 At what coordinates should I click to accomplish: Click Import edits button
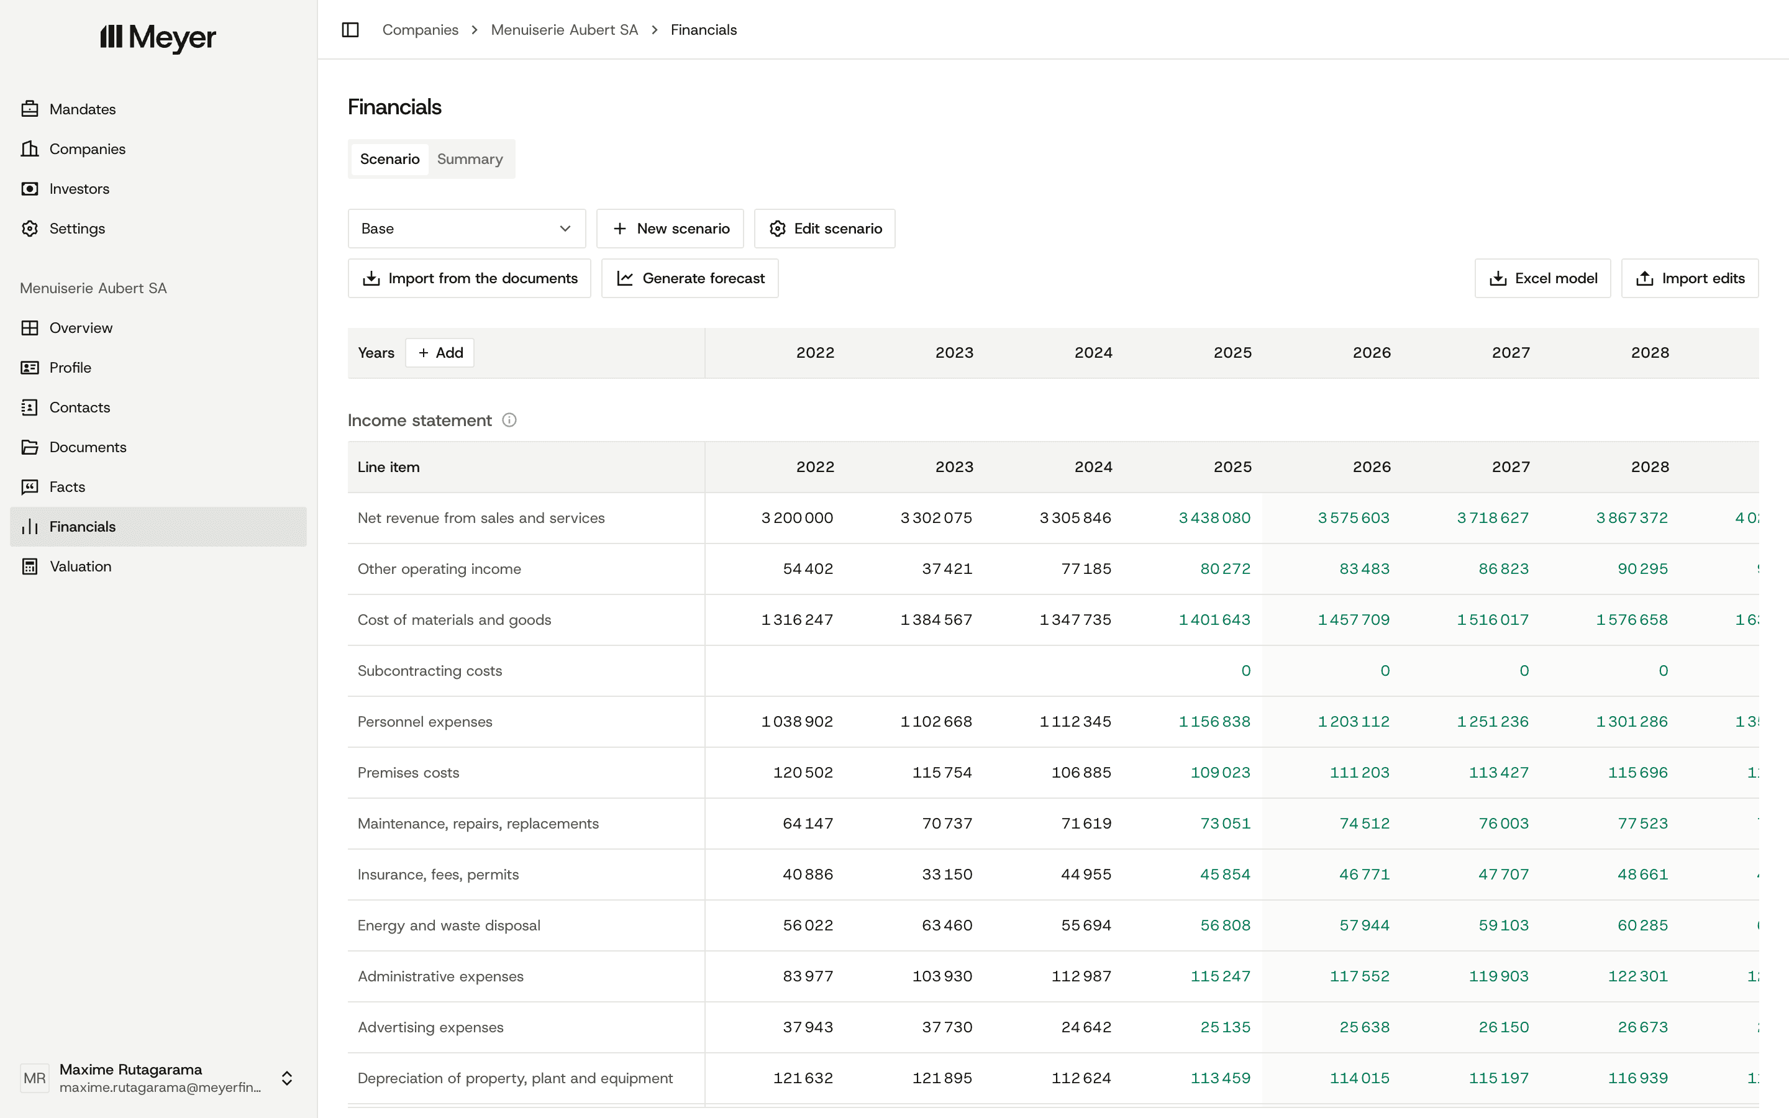pyautogui.click(x=1690, y=278)
